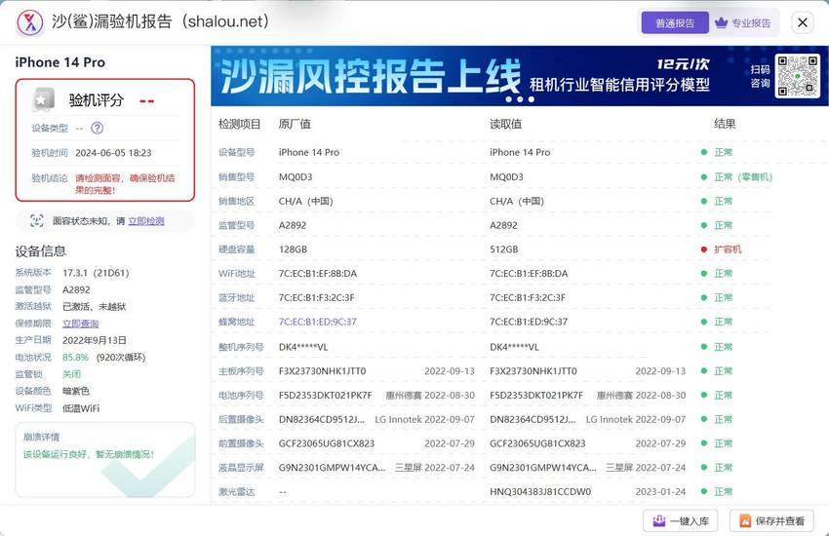Click the factory Bluetooth address 7C:EC:B1:F3:2C:3F
Viewport: 829px width, 536px height.
click(317, 298)
